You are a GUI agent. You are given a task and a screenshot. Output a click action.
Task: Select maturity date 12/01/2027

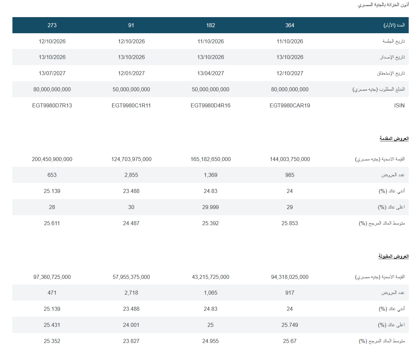(131, 73)
